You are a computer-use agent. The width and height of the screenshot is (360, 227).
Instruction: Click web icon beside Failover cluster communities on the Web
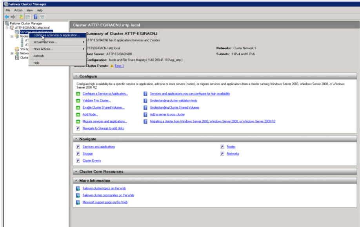tap(78, 195)
